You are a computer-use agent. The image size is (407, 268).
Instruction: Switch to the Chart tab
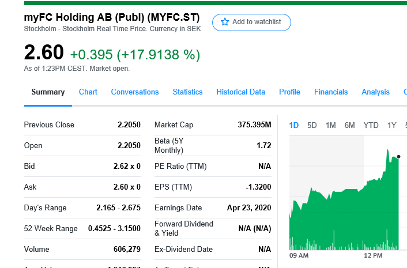(x=88, y=92)
